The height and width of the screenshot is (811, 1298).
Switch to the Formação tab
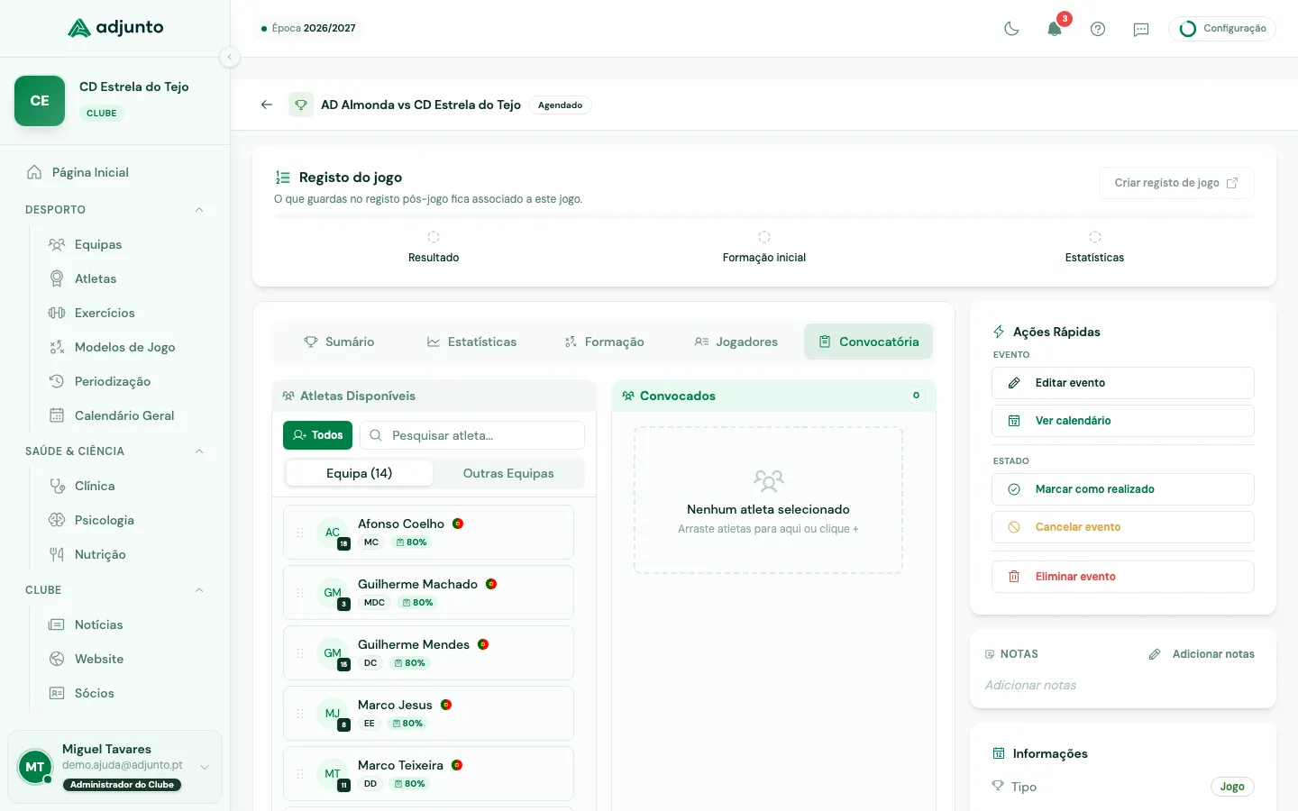point(604,342)
